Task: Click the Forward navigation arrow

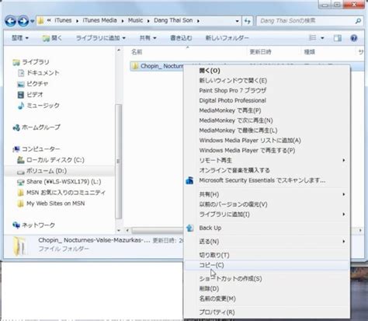Action: pos(23,21)
